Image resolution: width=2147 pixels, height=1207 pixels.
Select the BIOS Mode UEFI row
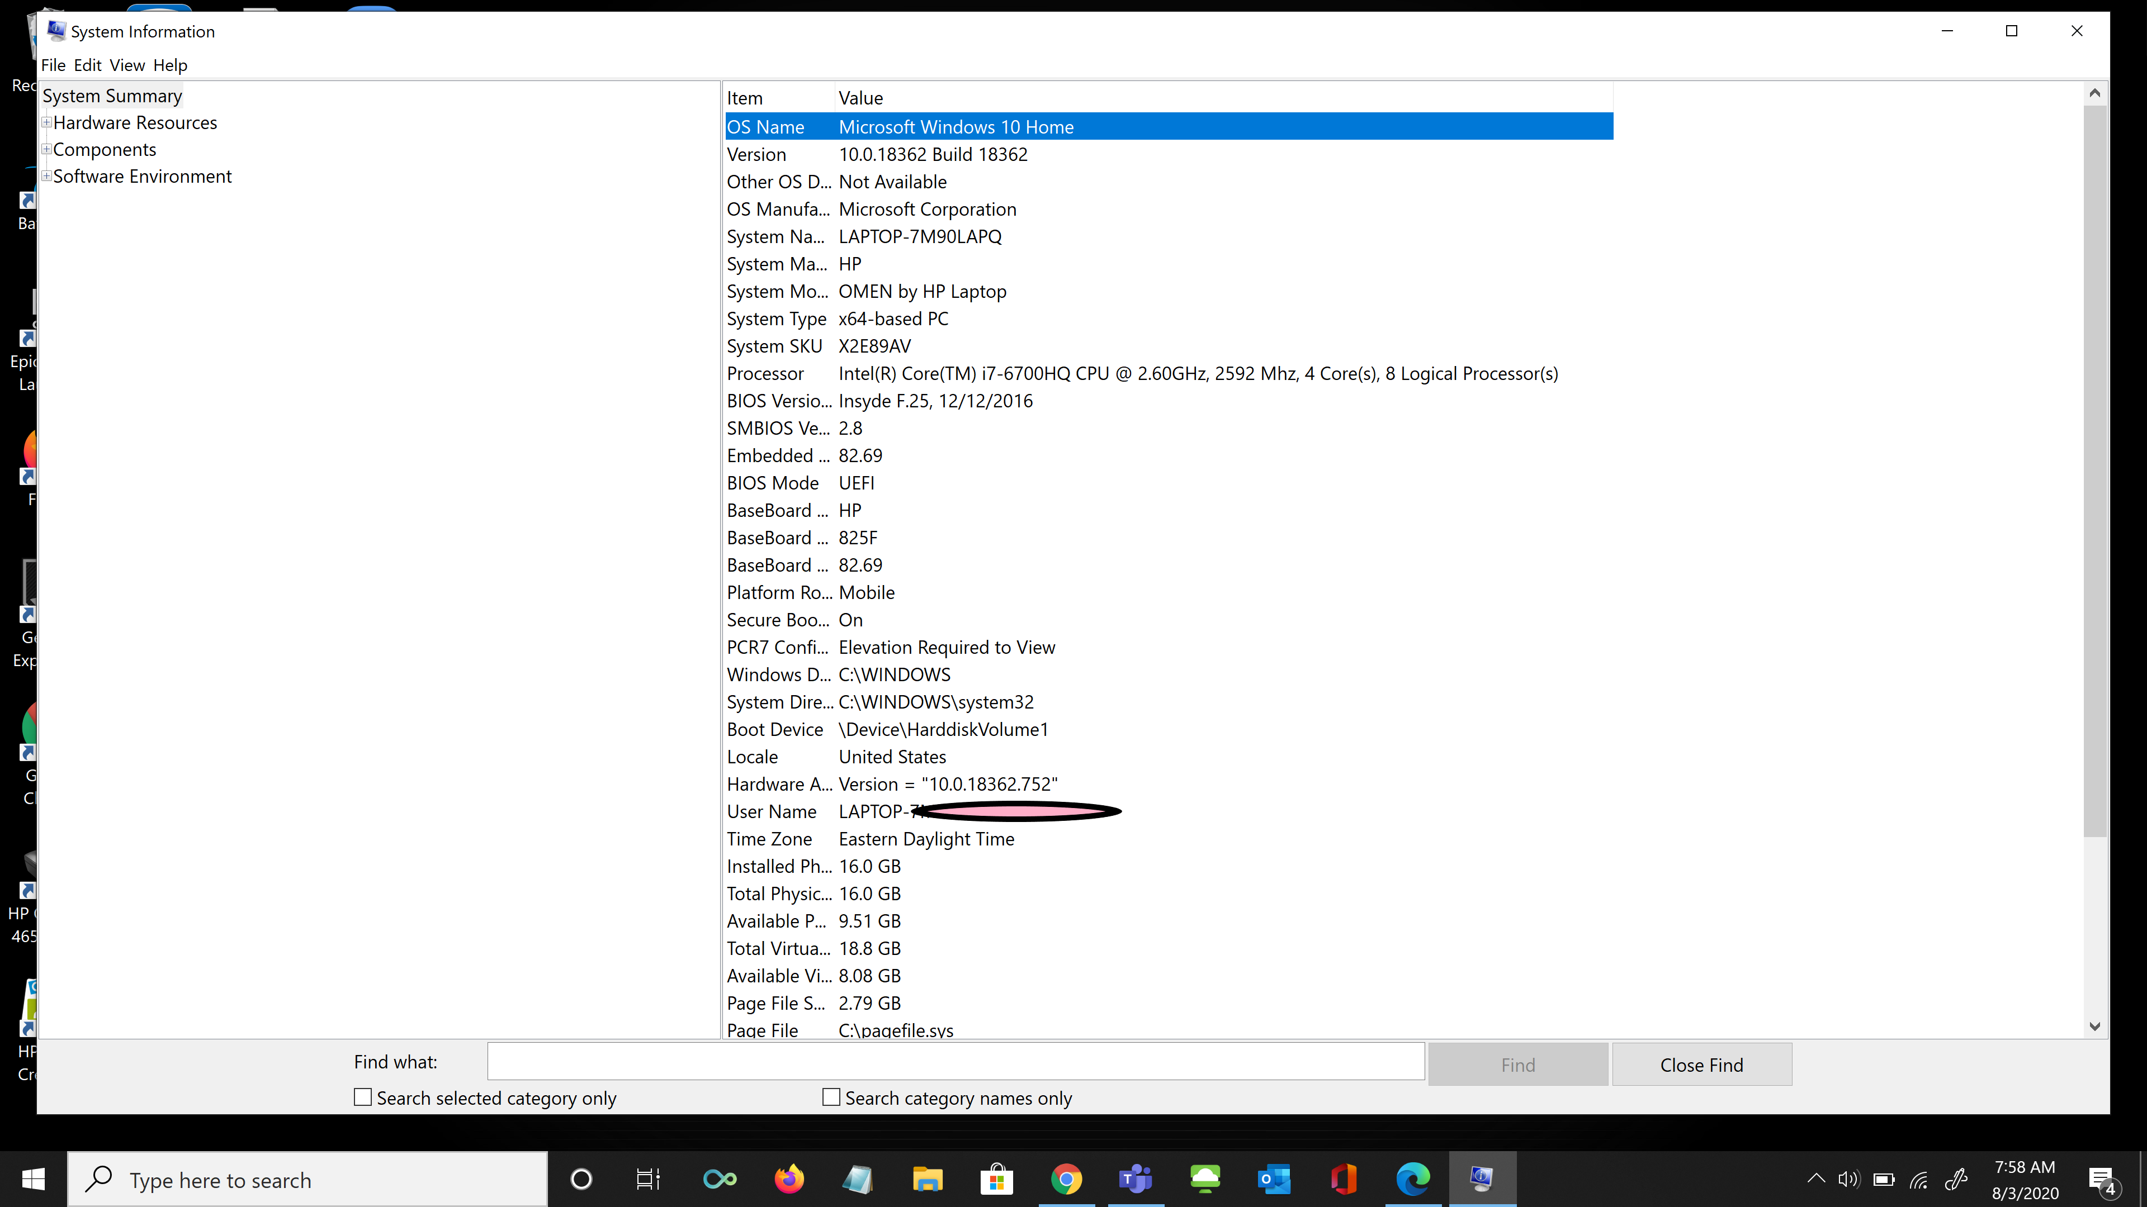(x=1169, y=483)
